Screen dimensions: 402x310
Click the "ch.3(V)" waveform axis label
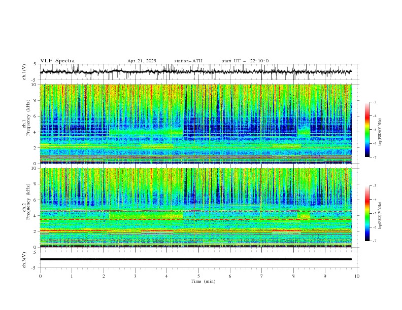click(x=24, y=260)
